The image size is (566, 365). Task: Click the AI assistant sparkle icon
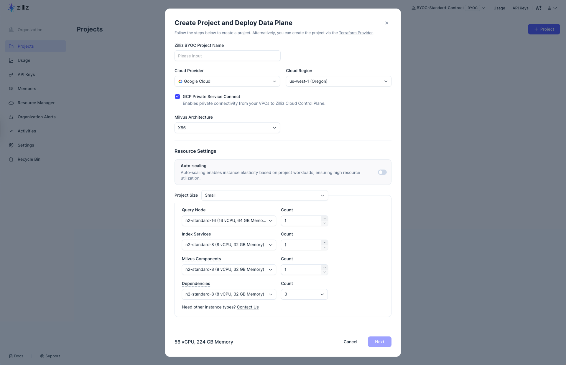point(539,8)
